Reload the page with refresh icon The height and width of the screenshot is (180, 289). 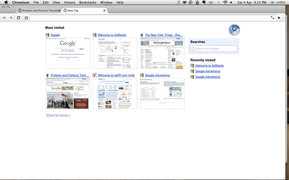coord(18,18)
